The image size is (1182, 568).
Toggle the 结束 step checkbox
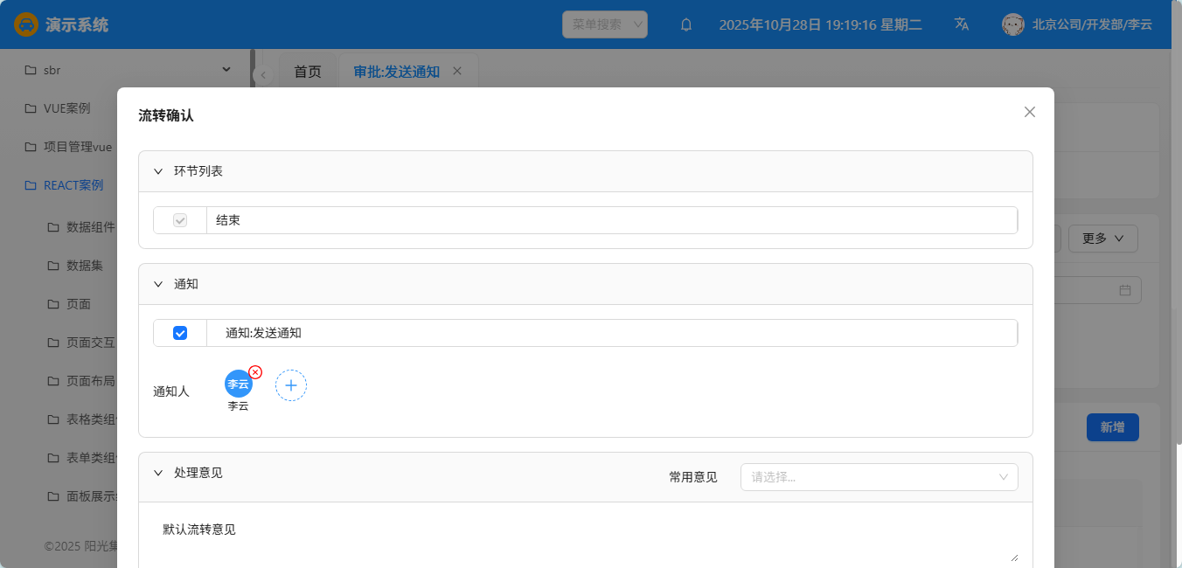180,220
